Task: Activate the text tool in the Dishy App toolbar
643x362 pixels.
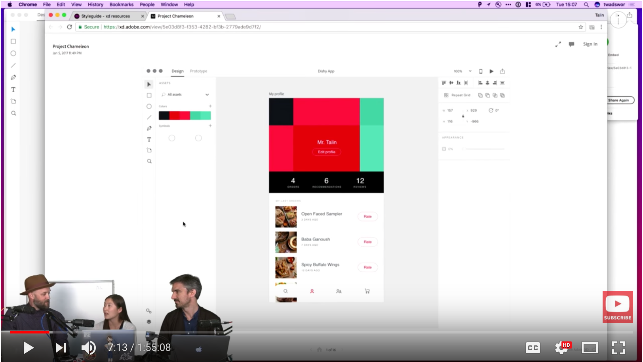Action: [x=149, y=139]
